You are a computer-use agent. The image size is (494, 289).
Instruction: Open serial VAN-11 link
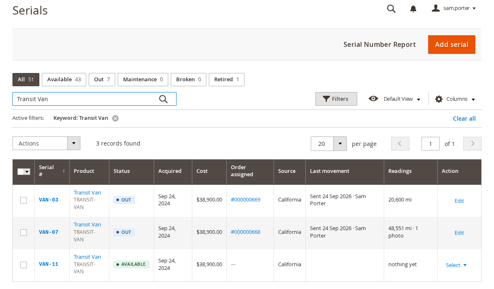(x=48, y=264)
